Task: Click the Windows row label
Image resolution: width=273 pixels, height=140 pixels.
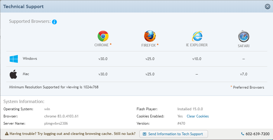Action: coord(30,59)
